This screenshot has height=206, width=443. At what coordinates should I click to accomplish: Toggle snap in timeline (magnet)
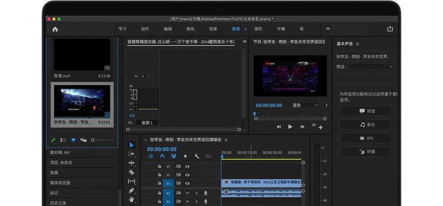(162, 156)
